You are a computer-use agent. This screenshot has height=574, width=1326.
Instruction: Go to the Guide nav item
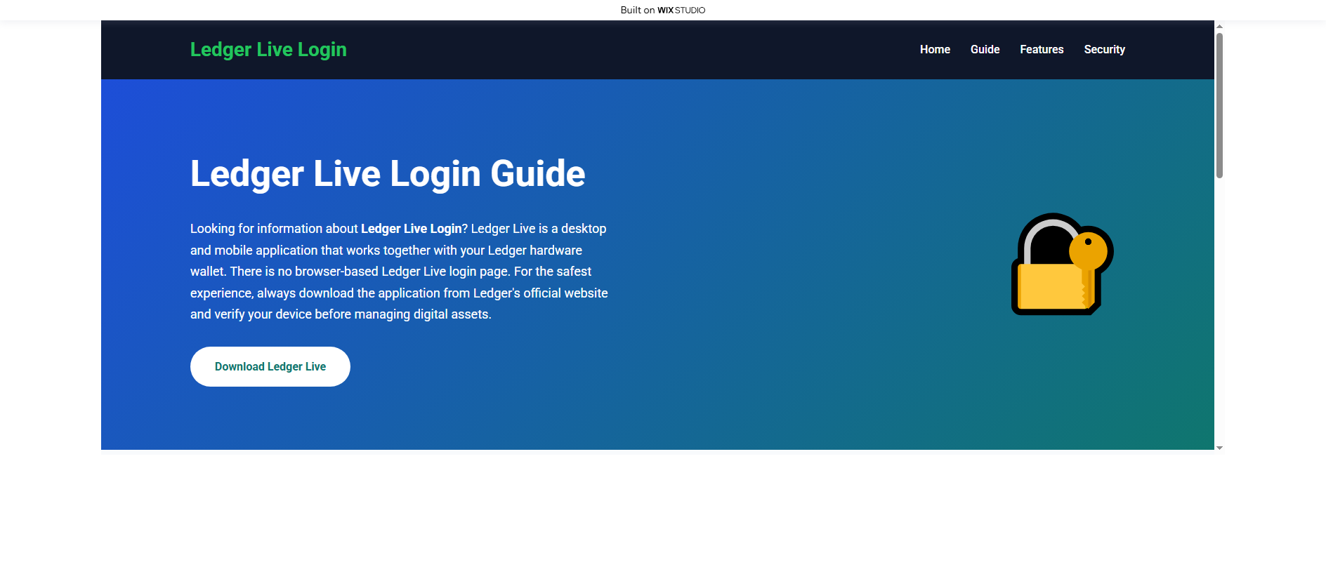pos(985,50)
